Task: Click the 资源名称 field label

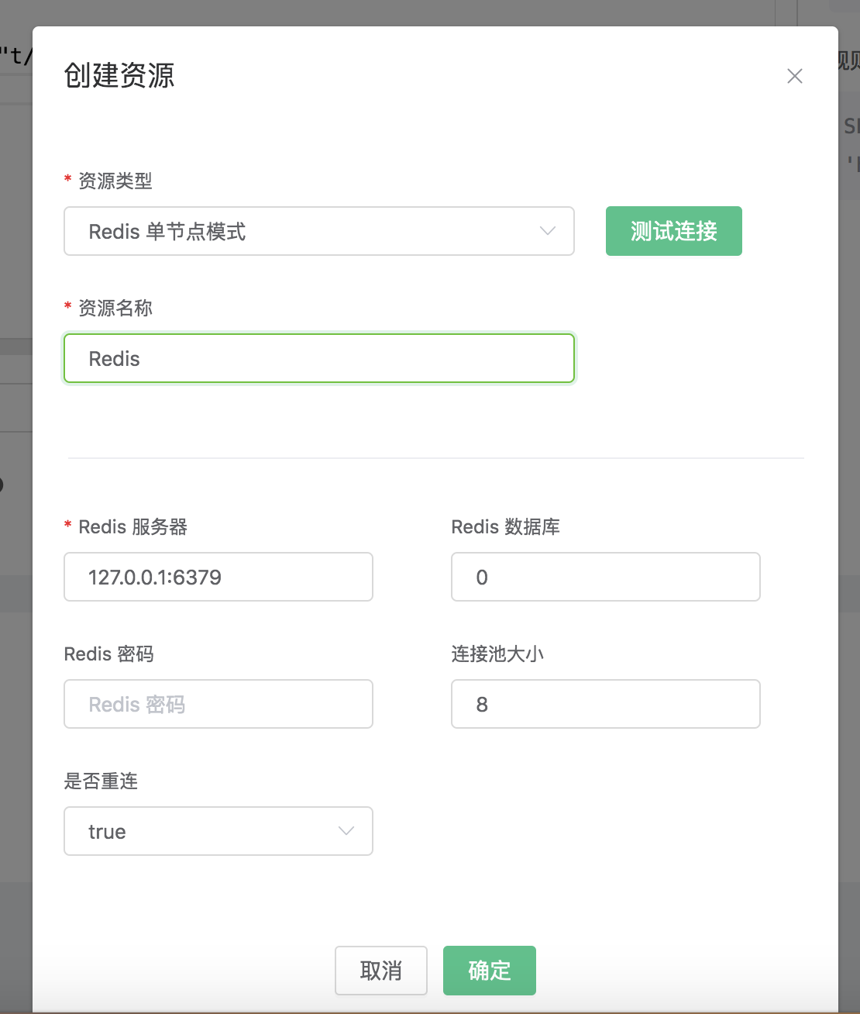Action: point(115,309)
